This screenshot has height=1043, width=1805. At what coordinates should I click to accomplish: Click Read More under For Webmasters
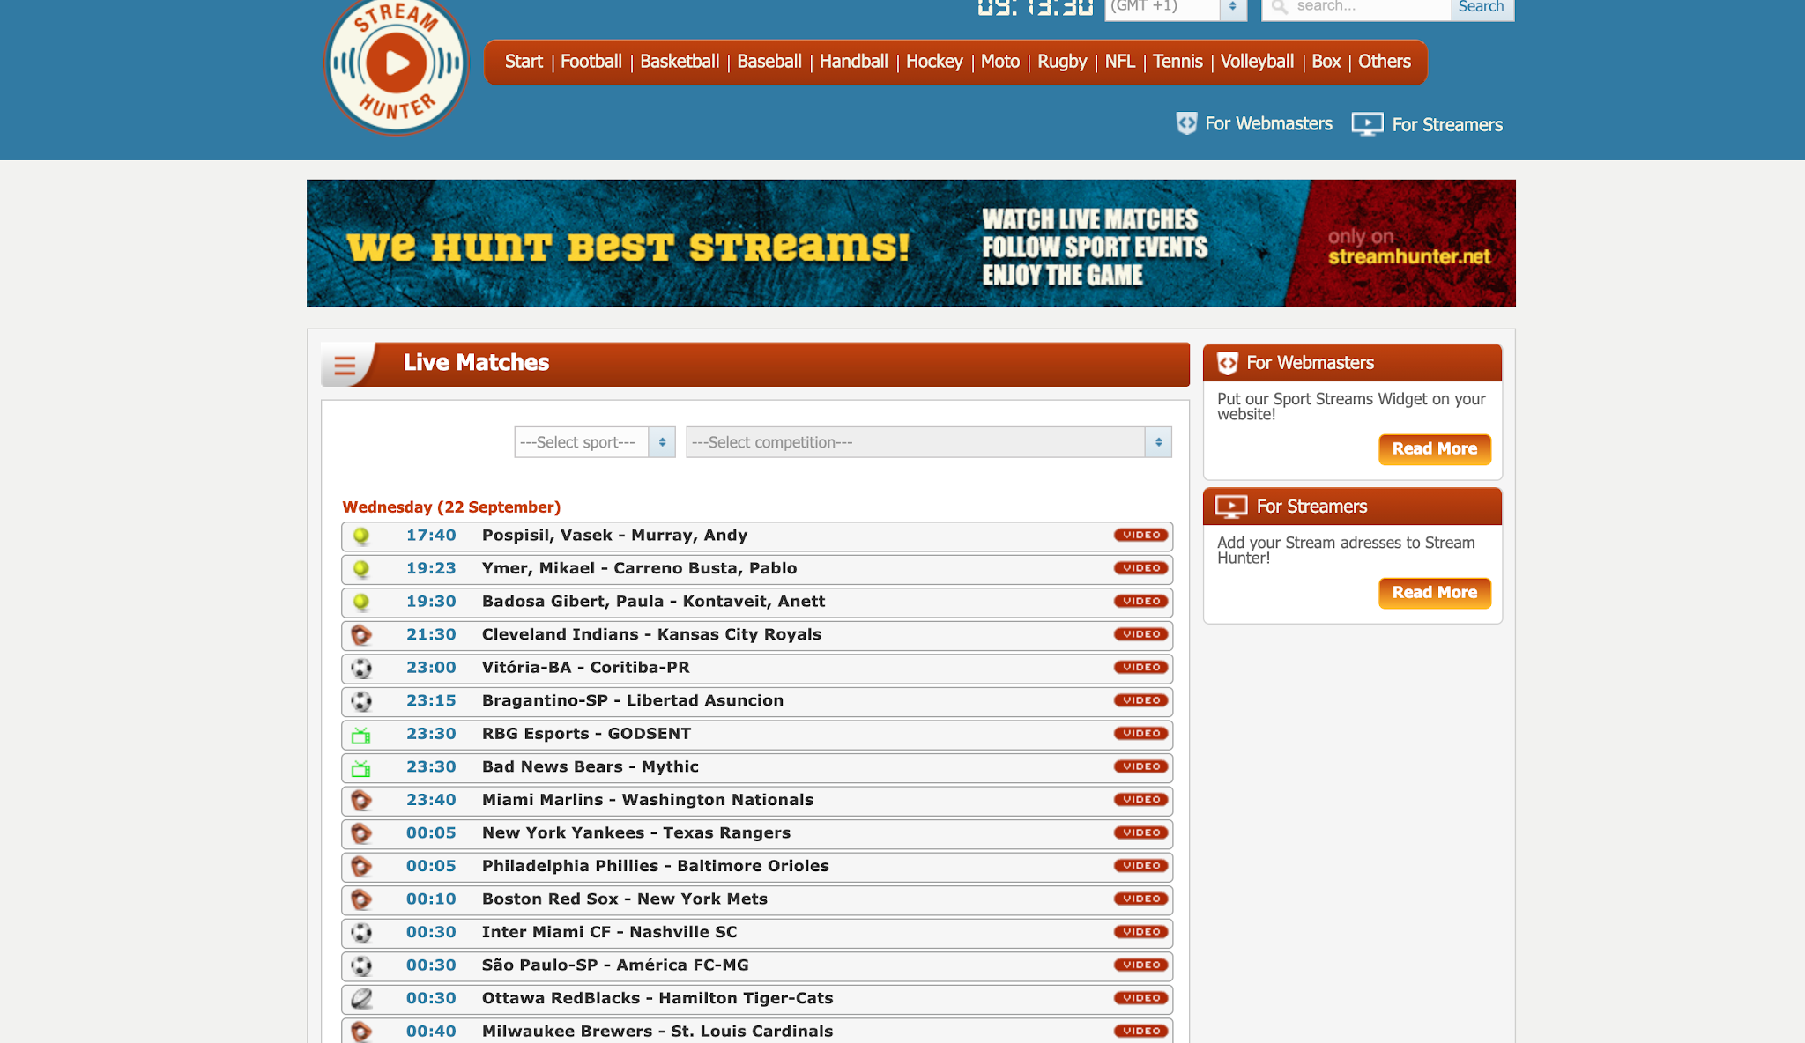tap(1434, 448)
